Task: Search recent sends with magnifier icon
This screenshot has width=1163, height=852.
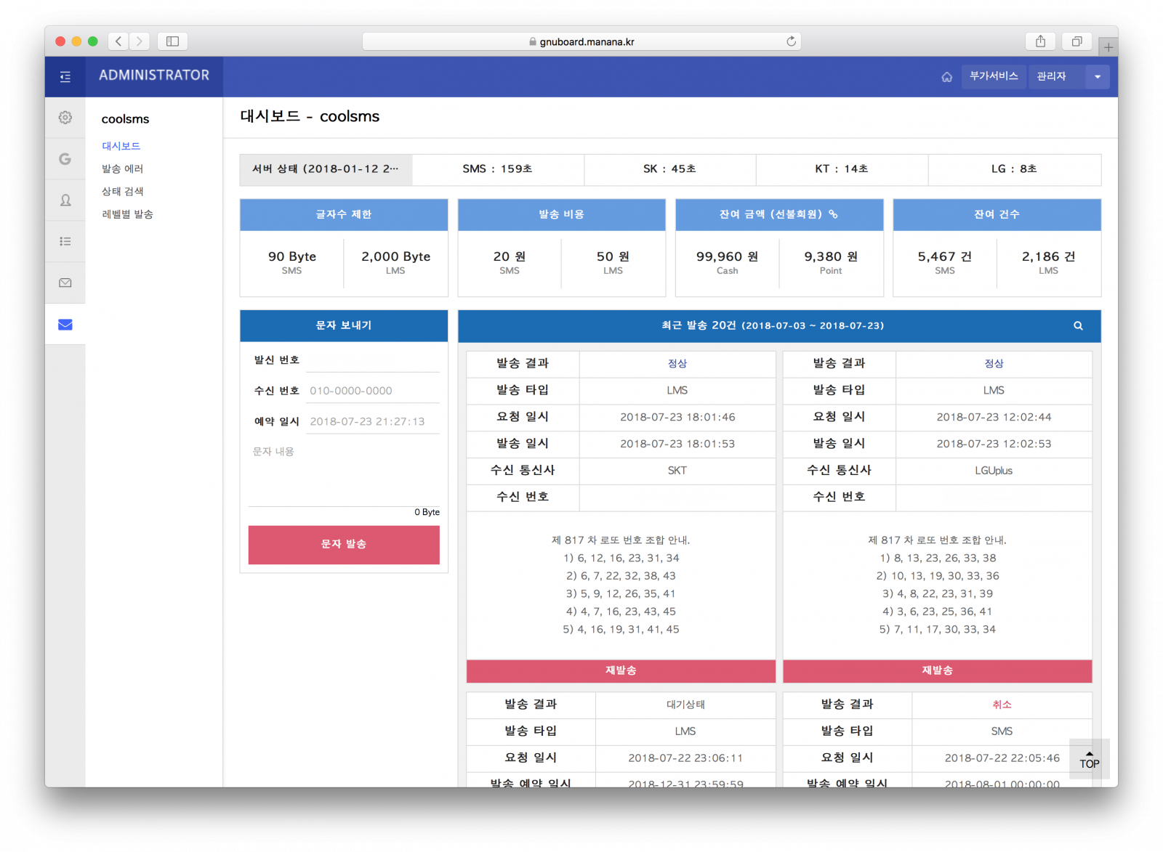Action: [1078, 326]
